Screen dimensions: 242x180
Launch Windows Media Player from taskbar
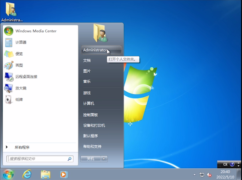[x=64, y=174]
